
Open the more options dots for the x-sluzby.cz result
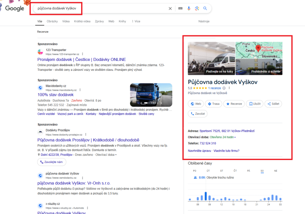click(87, 208)
